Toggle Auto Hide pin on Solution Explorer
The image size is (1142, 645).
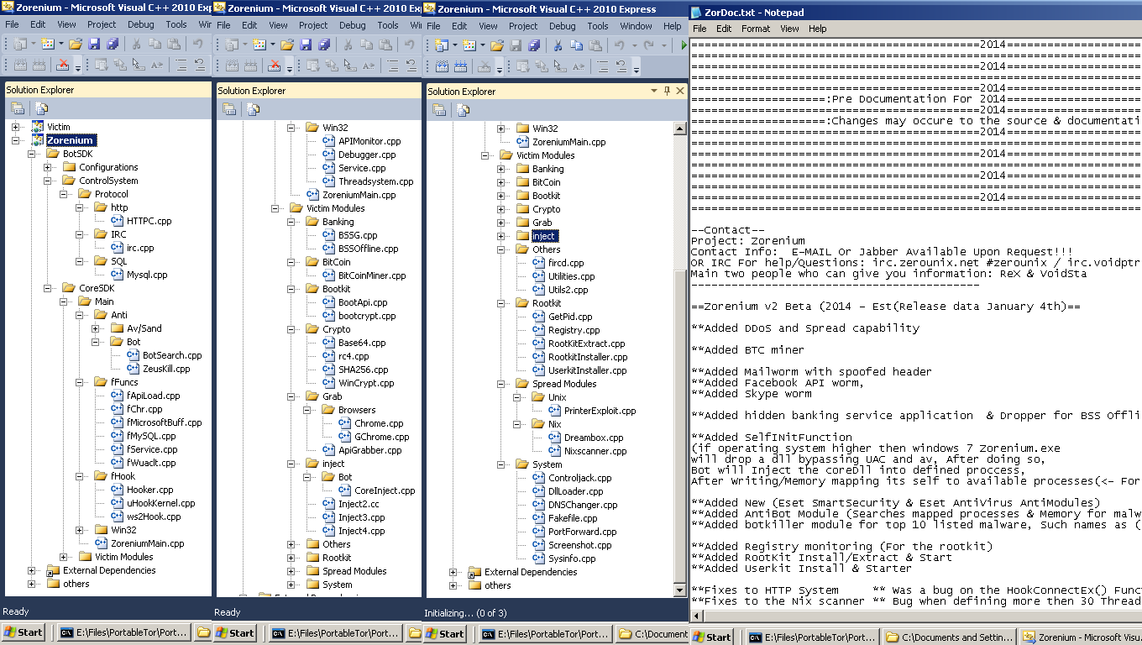[x=668, y=91]
